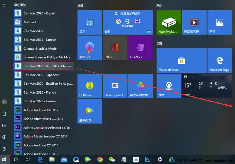Open the 照片 photos tile

(220, 22)
